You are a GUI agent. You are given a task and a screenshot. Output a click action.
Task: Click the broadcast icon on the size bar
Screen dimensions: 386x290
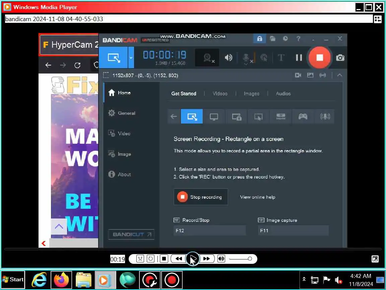coord(322,75)
